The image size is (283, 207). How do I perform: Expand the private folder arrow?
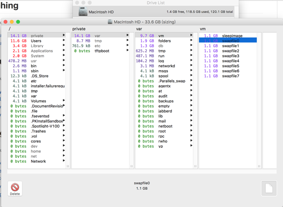pyautogui.click(x=64, y=35)
